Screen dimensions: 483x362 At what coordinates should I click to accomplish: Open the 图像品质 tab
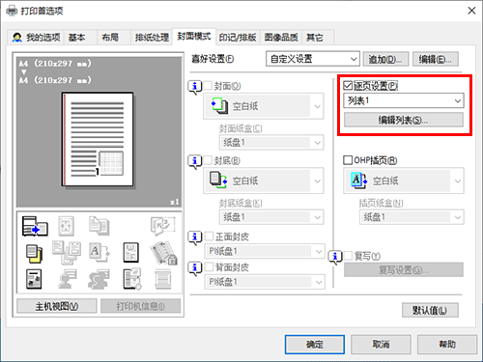pos(281,38)
